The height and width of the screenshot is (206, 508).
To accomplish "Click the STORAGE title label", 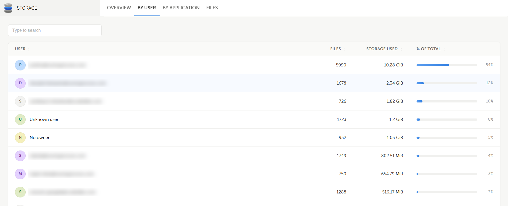I will tap(27, 8).
